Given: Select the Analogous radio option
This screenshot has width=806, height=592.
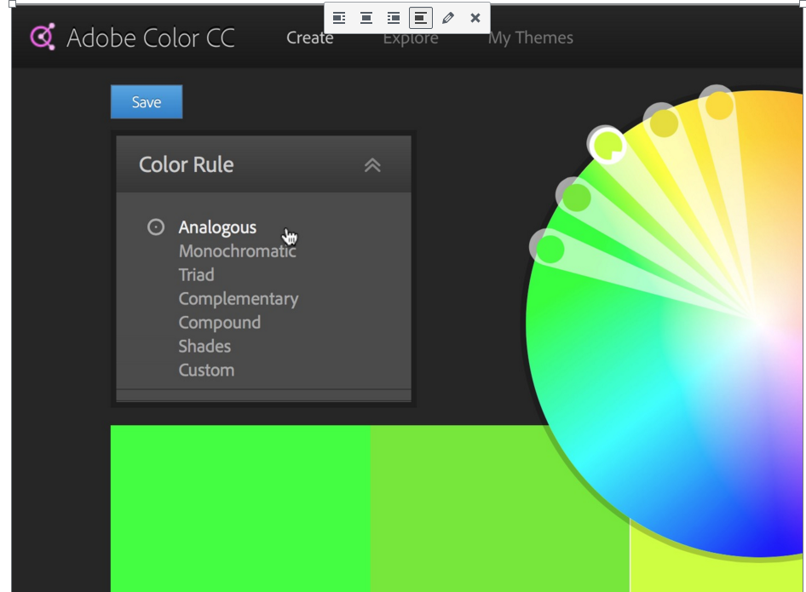Looking at the screenshot, I should pos(156,227).
